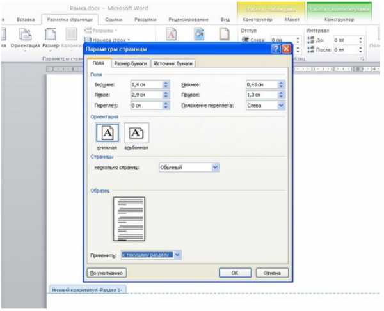Click the По умолчанию button
This screenshot has width=384, height=311.
(106, 273)
